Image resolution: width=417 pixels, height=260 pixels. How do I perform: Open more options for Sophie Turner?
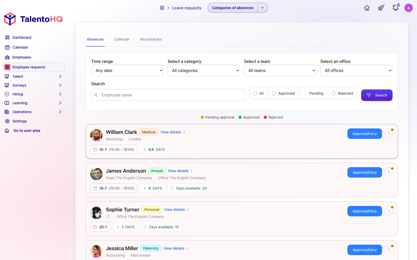click(389, 211)
